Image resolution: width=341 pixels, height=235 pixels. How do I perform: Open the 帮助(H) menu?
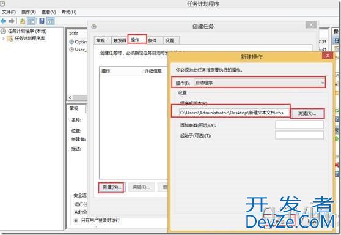coord(69,12)
